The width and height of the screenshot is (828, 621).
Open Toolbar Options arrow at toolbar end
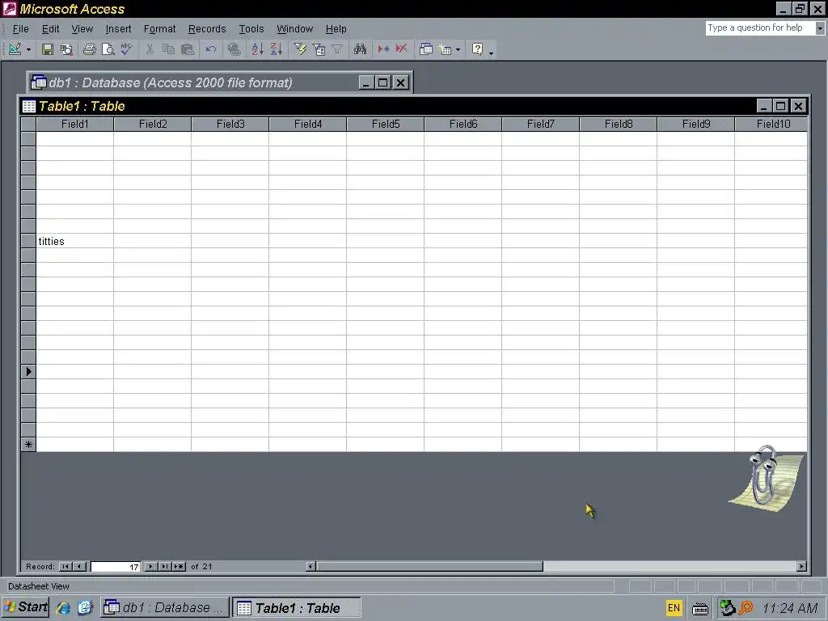491,52
